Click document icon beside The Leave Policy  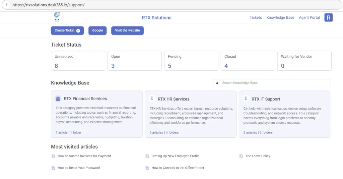(x=241, y=156)
